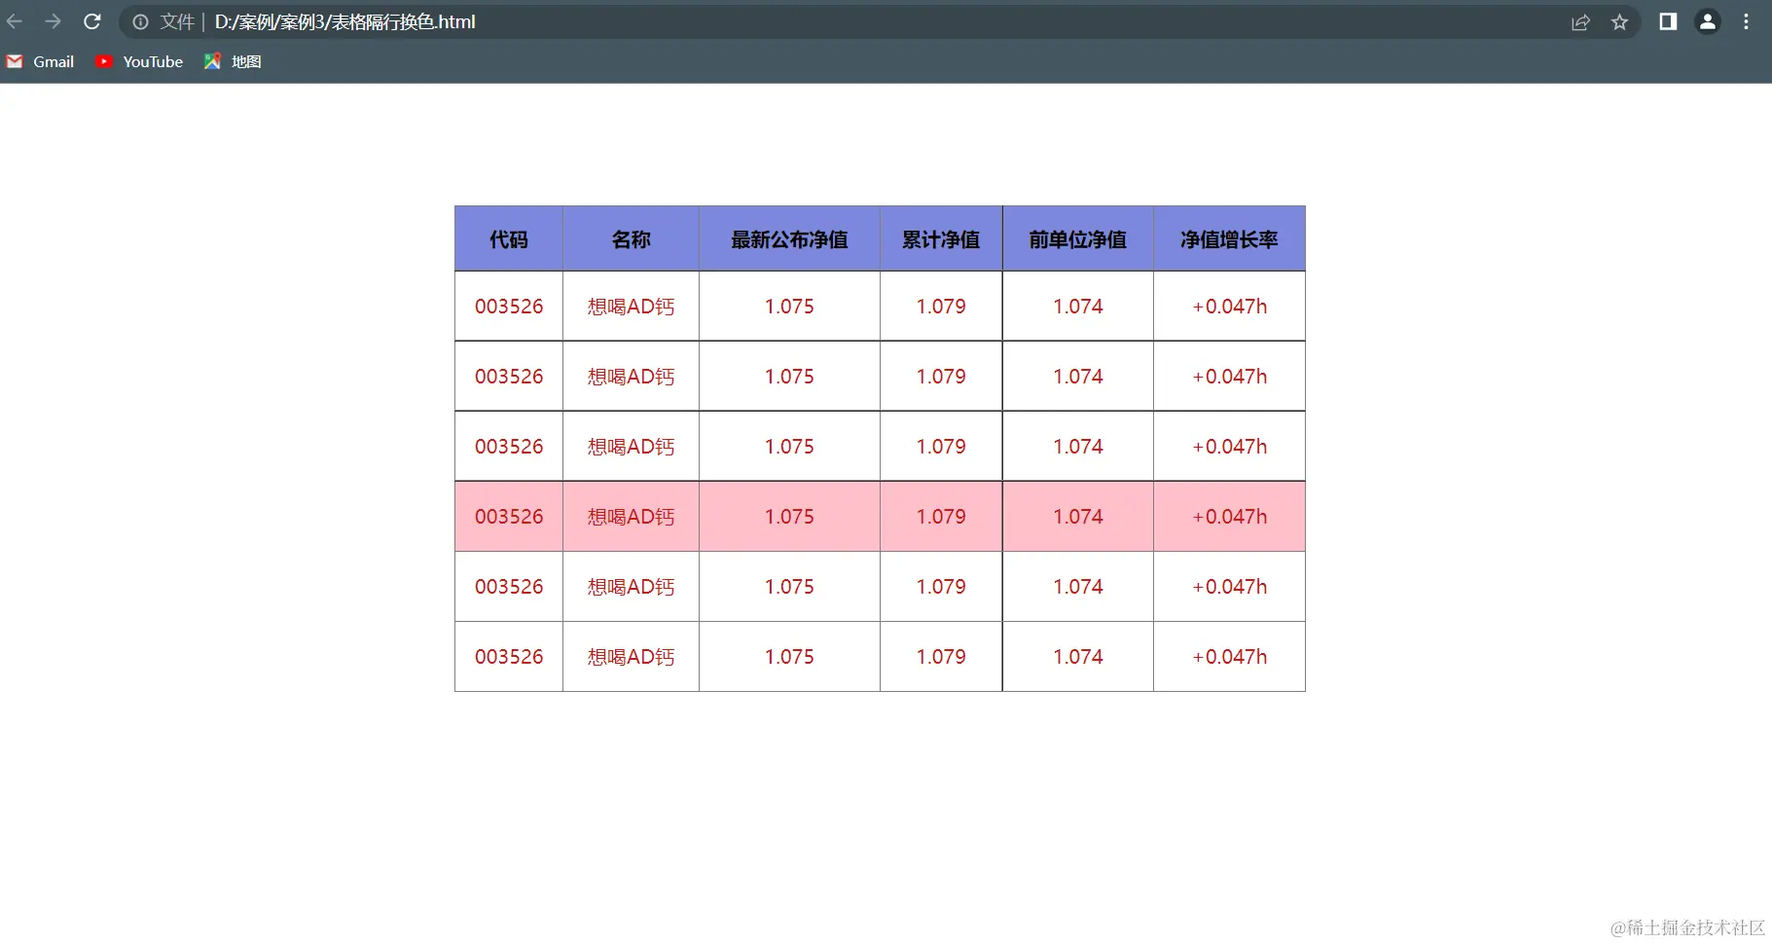Click the browser forward arrow
This screenshot has height=944, width=1772.
coord(54,21)
